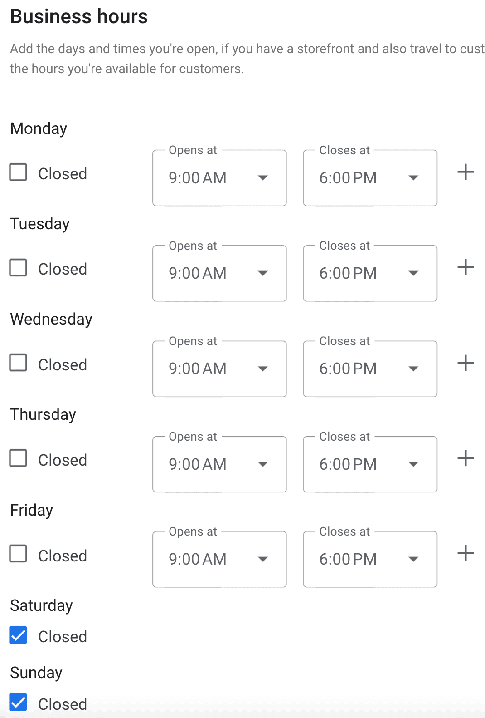Mark Wednesday as Closed
485x718 pixels.
[x=18, y=363]
